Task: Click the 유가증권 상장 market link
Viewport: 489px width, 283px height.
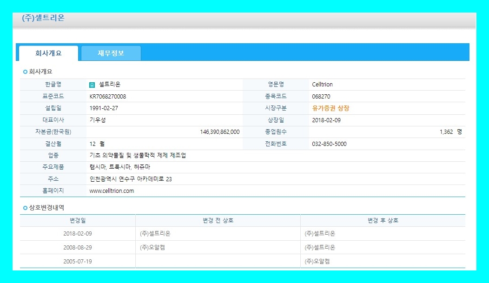Action: pyautogui.click(x=330, y=108)
